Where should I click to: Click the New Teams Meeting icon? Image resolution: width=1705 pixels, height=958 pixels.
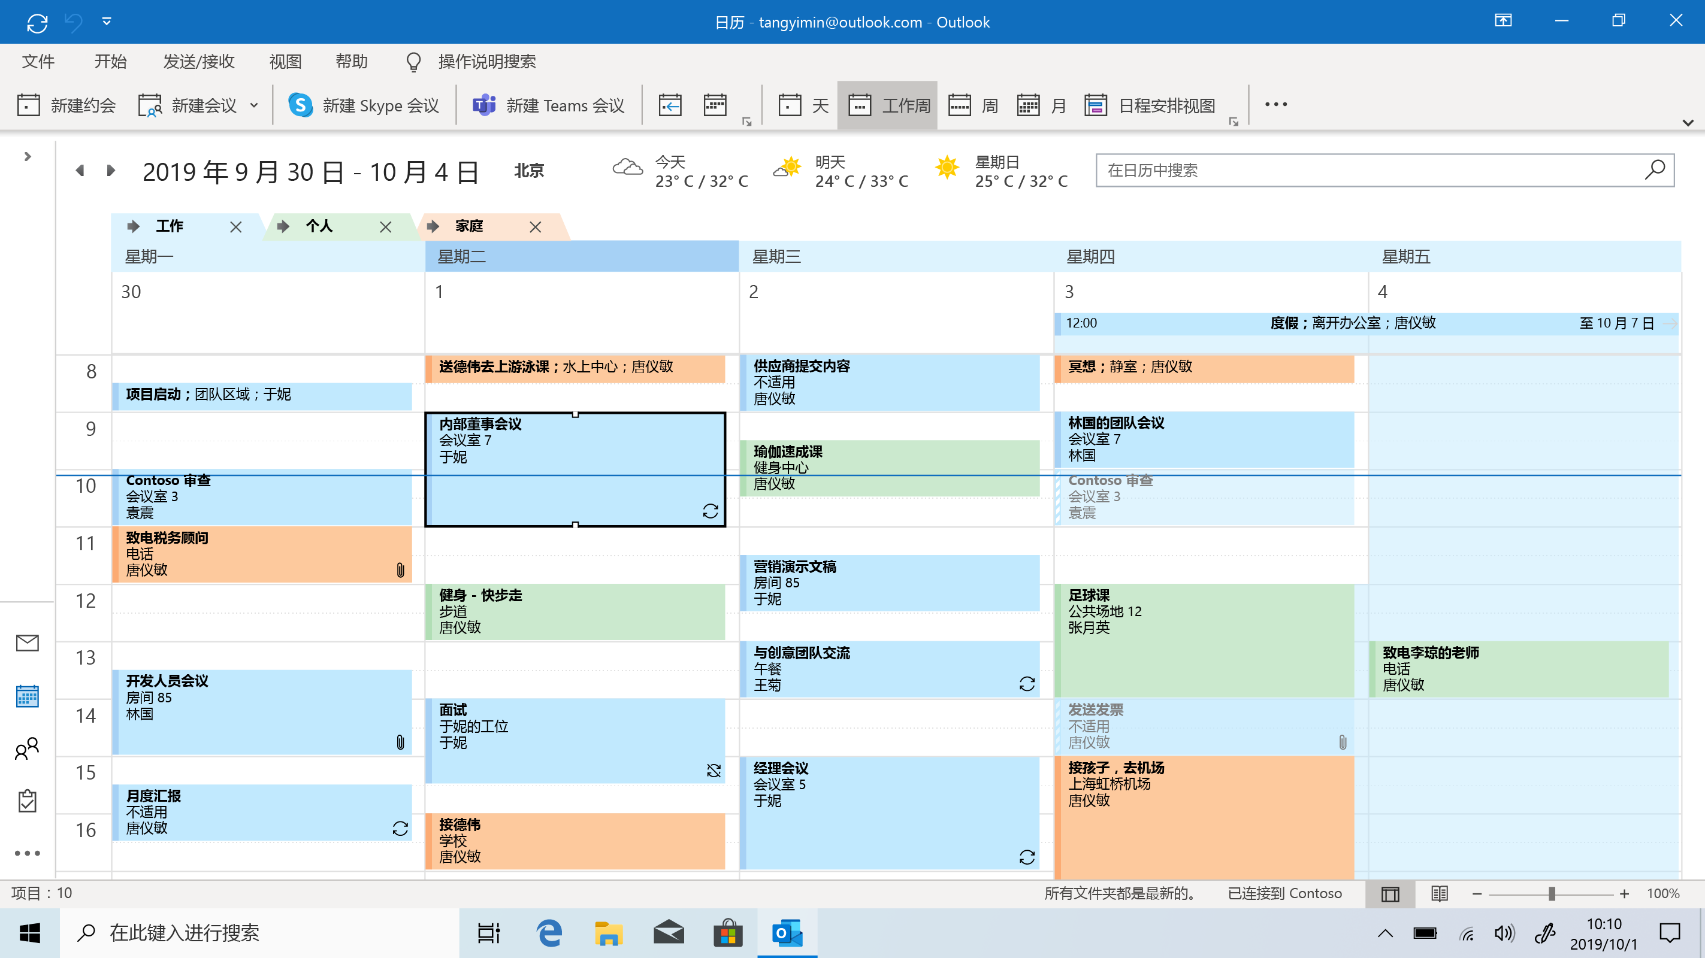[485, 105]
